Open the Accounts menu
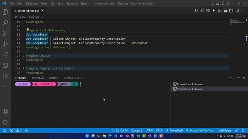248x139 pixels. [5, 112]
